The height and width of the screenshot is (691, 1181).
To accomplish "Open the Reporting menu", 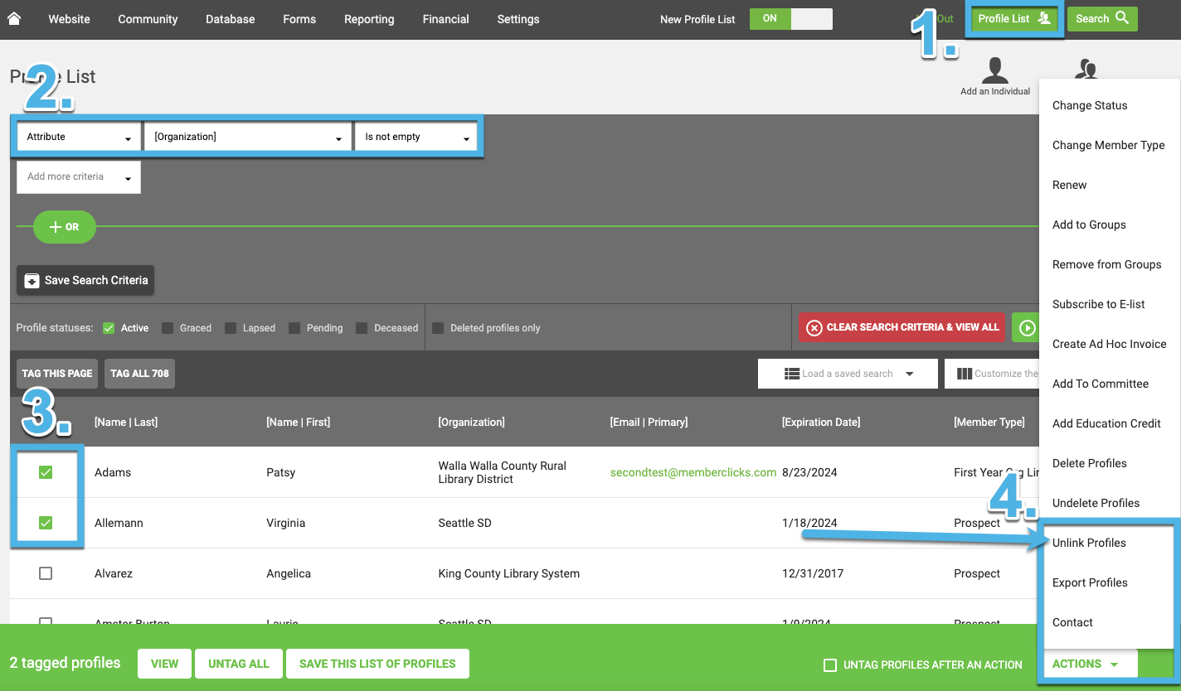I will pyautogui.click(x=368, y=18).
